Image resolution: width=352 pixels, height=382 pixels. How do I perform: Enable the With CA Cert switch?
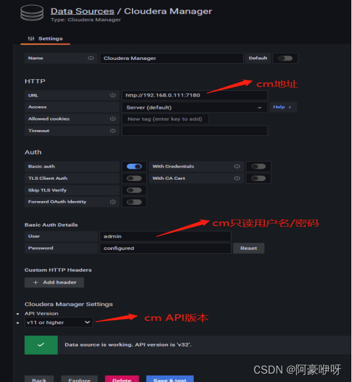click(259, 178)
